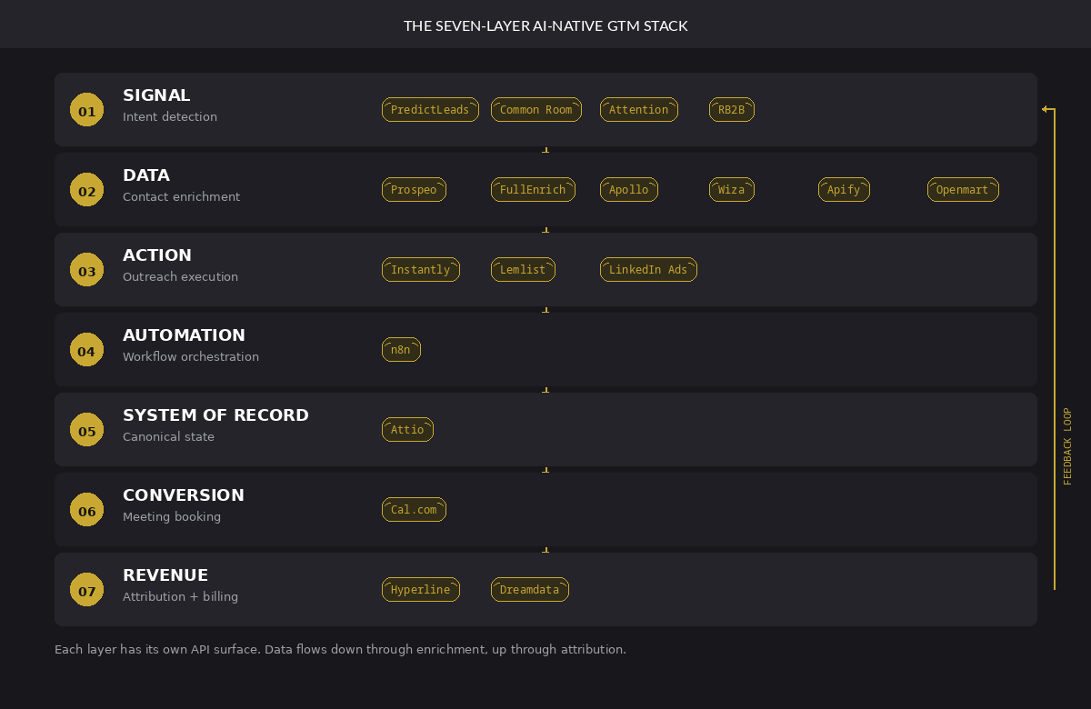Click the 04 badge on the Automation layer
1091x709 pixels.
86,350
